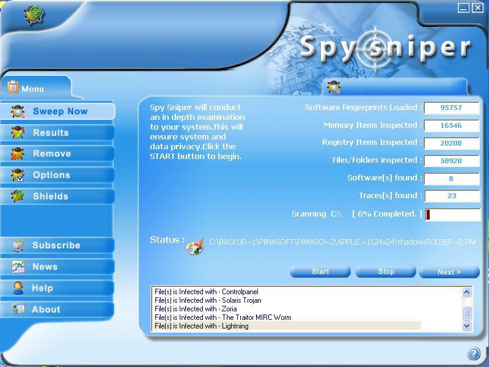Click the magnifier bug icon beside Sweep Now

point(18,111)
